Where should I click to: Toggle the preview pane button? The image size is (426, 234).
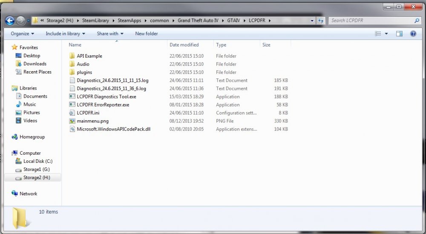click(399, 34)
